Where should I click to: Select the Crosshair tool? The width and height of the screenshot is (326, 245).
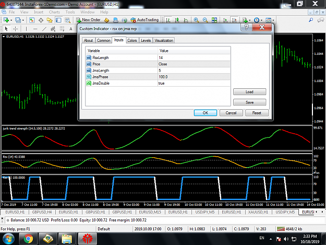[x=15, y=29]
